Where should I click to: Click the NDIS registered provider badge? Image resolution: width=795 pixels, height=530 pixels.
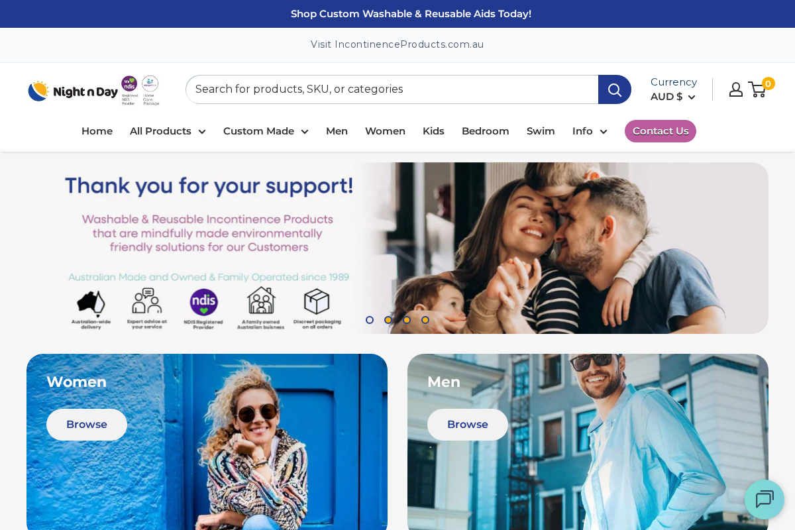[x=129, y=90]
